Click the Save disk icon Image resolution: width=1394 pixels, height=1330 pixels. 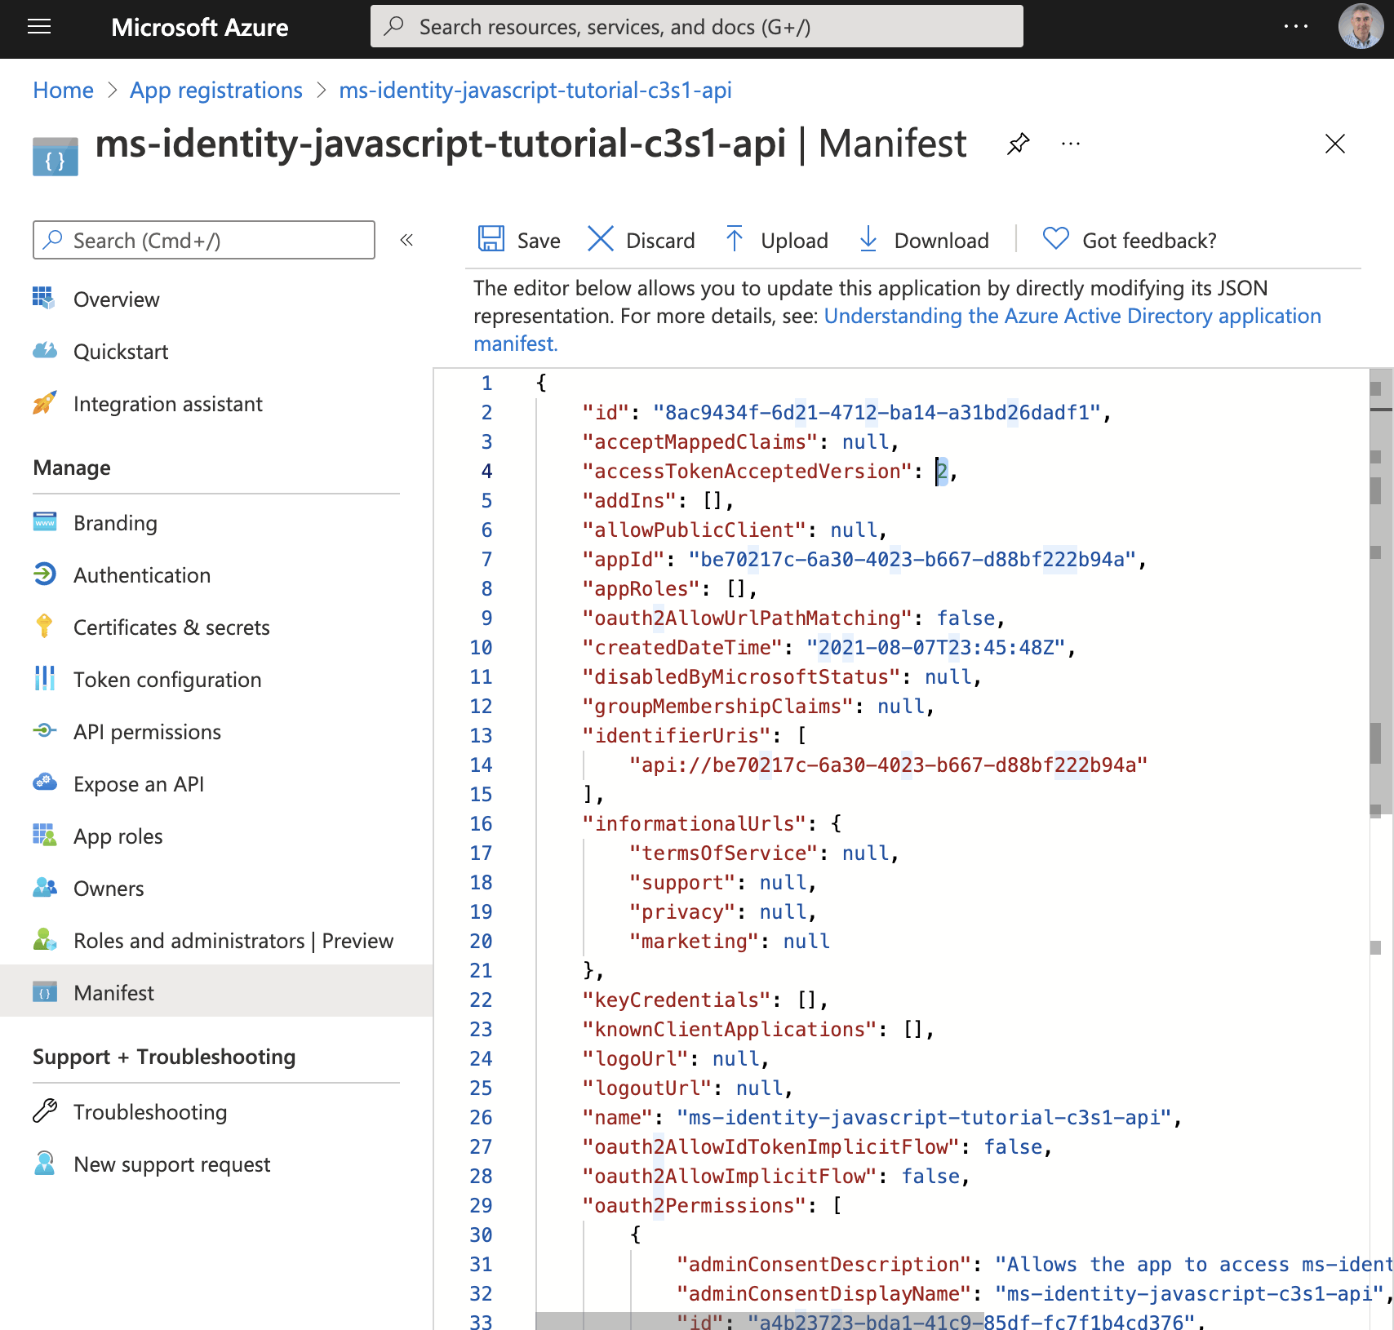(x=491, y=239)
